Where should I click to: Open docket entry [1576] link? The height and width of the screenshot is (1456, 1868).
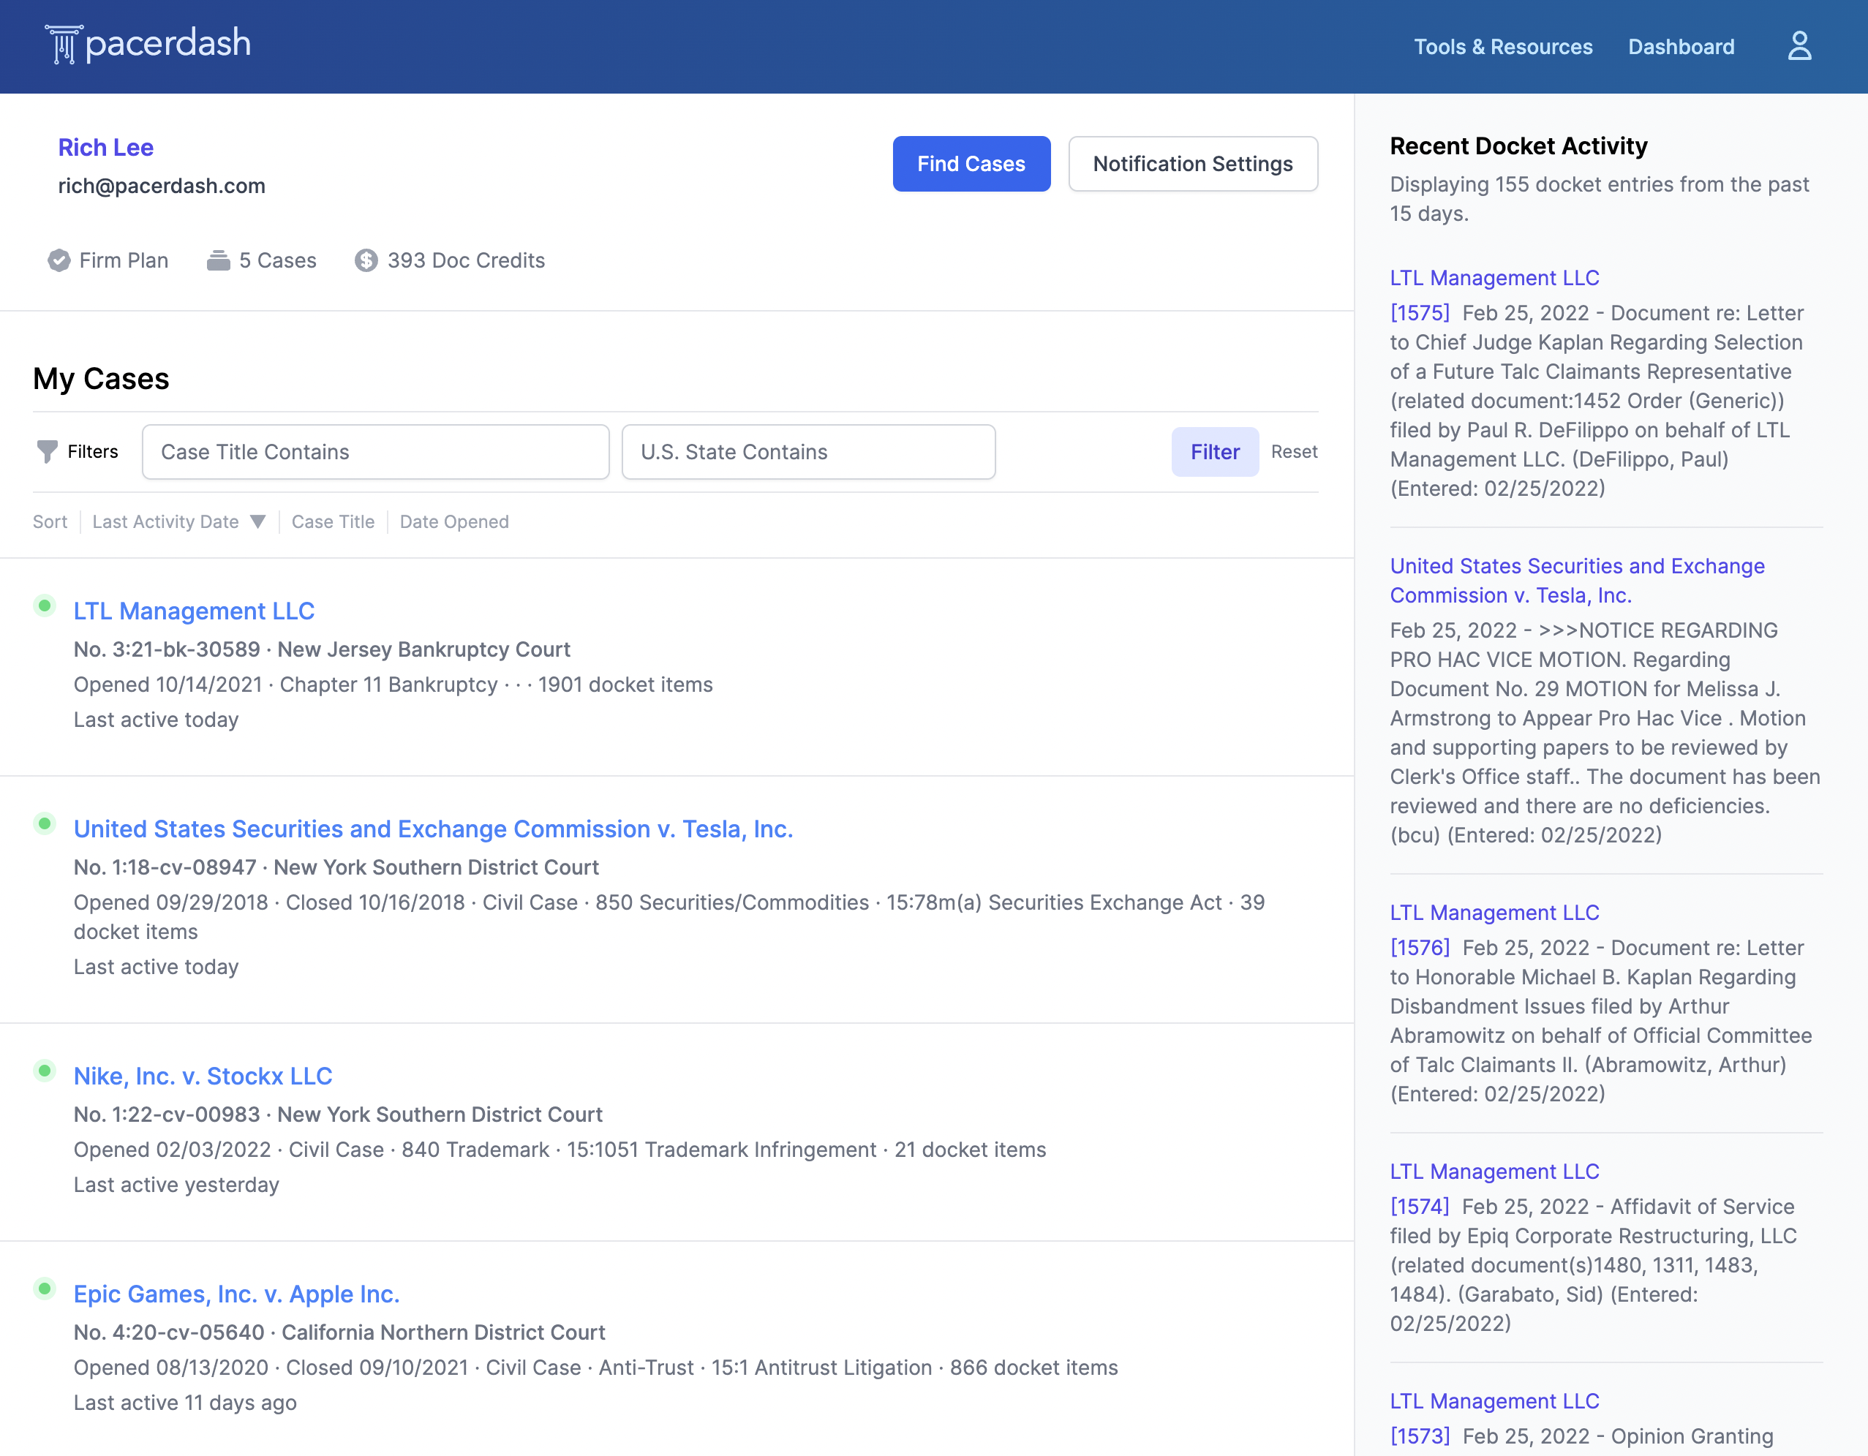click(1420, 947)
